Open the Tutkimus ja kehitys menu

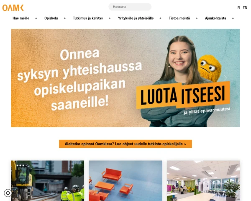coord(88,18)
